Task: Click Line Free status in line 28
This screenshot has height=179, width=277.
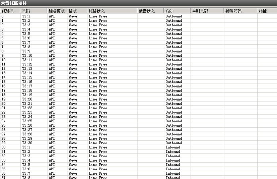Action: [98, 138]
